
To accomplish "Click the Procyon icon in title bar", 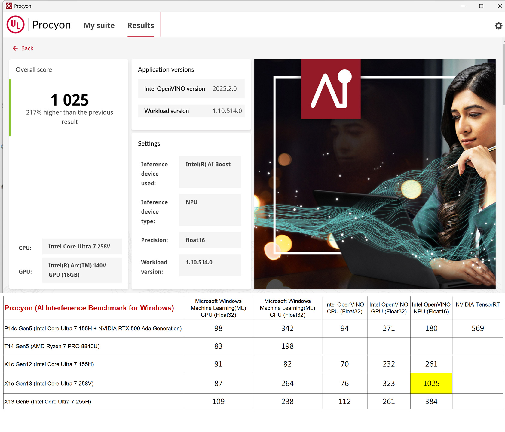I will pos(9,6).
